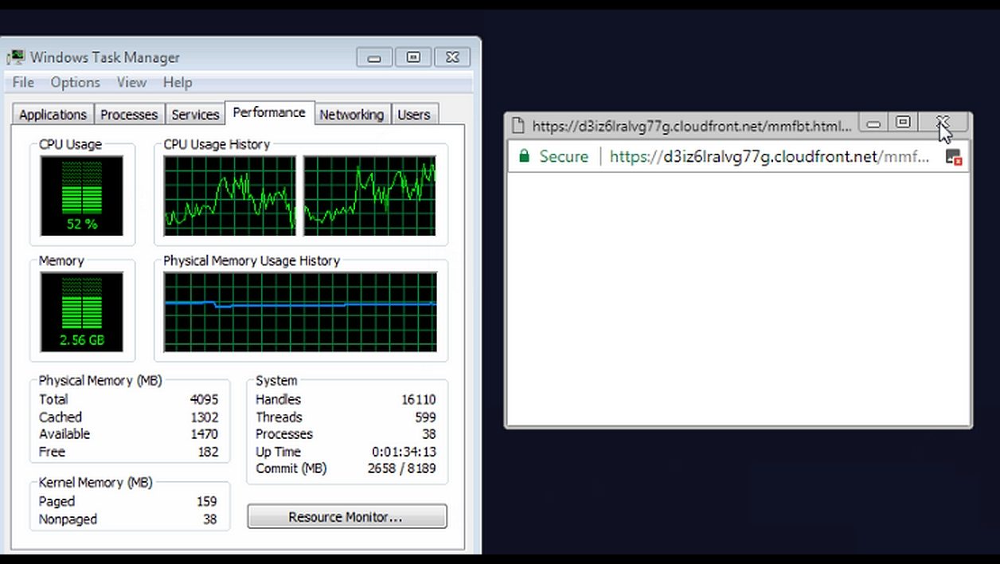The width and height of the screenshot is (1000, 564).
Task: Launch Resource Monitor from the button
Action: 347,517
